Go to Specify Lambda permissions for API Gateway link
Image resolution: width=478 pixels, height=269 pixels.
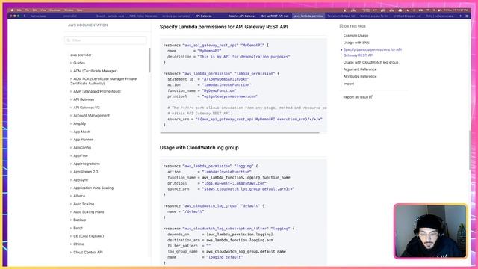click(373, 52)
